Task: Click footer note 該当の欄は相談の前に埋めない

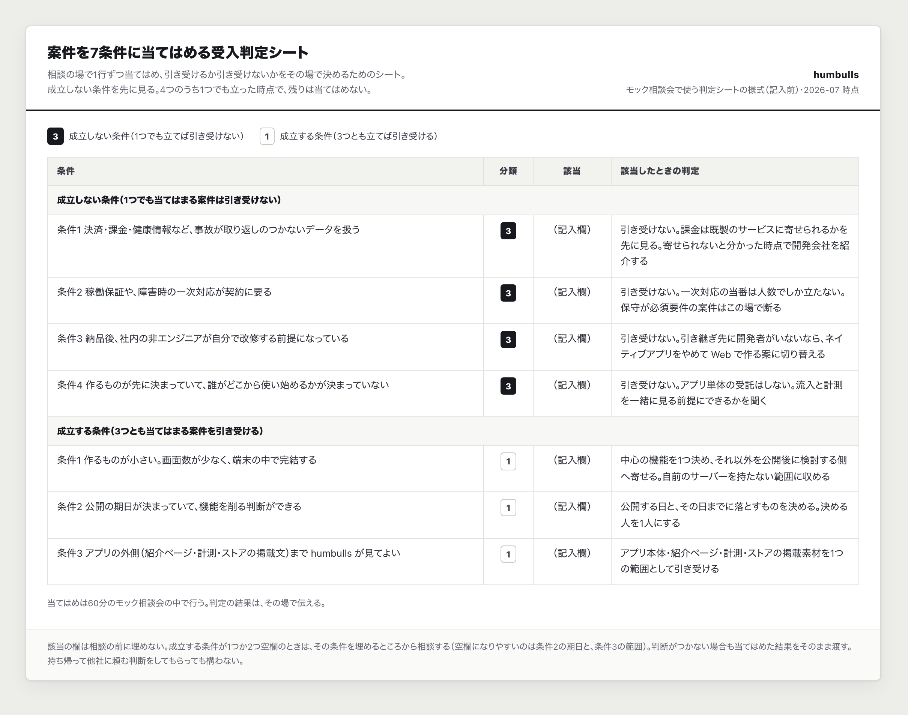Action: tap(450, 646)
